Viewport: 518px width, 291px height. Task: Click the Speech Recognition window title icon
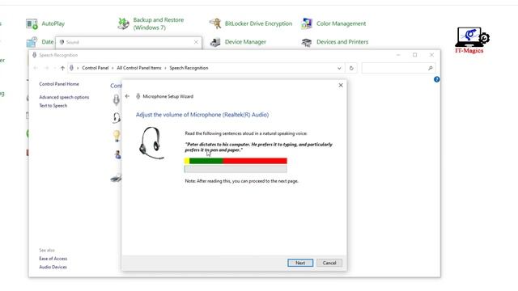coord(34,55)
